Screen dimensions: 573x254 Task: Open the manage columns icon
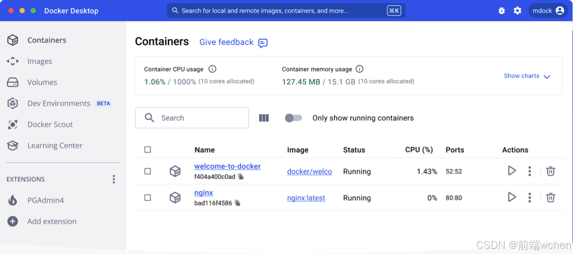pos(264,118)
